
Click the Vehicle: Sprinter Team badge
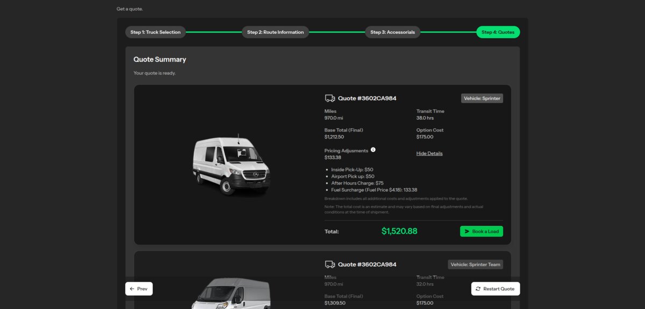(x=476, y=264)
